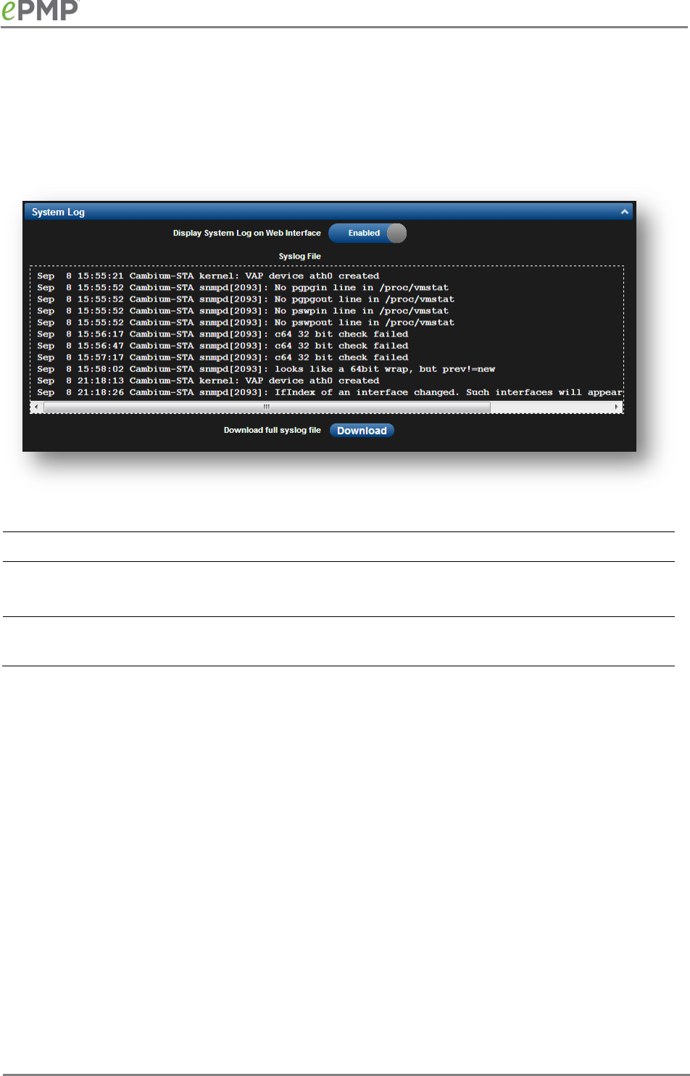Collapse the System Log panel chevron
Viewport: 690px width, 1076px height.
624,212
